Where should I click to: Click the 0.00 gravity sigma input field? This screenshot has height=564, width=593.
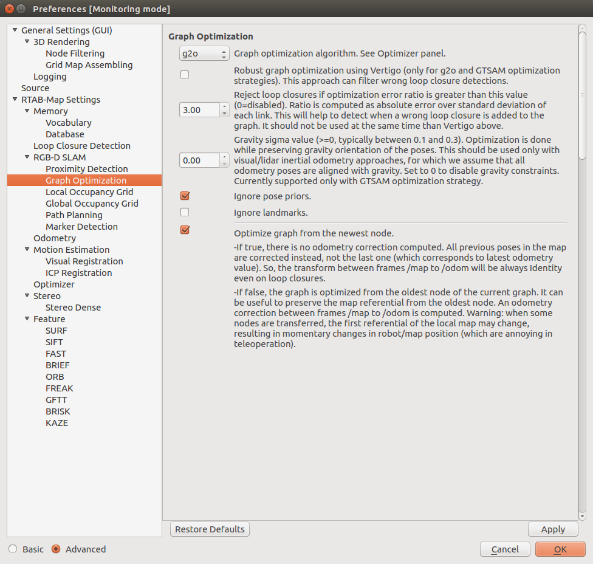[200, 160]
